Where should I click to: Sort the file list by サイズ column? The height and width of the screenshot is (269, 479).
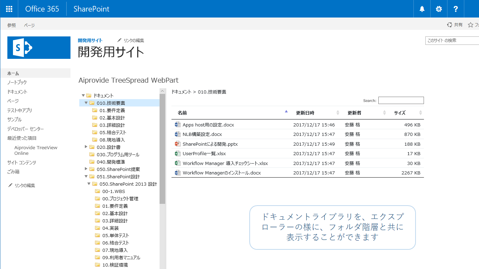click(406, 113)
